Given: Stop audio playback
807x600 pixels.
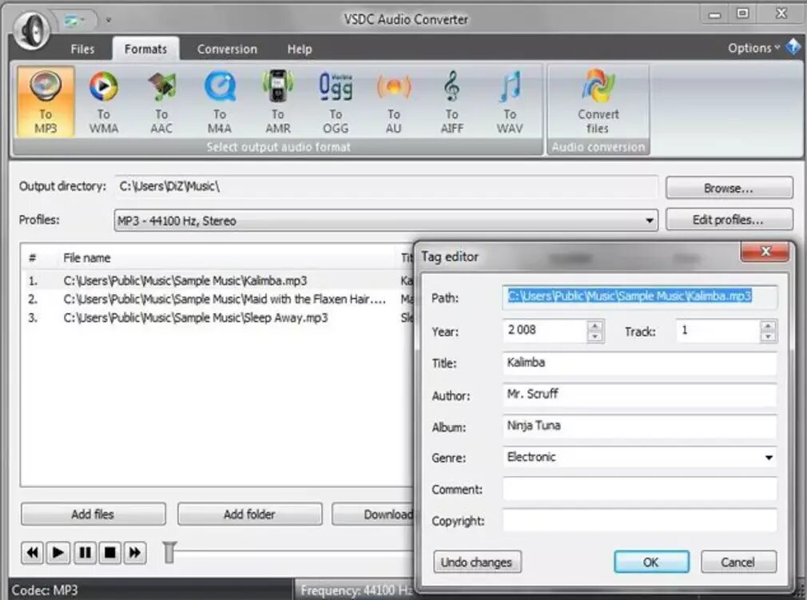Looking at the screenshot, I should tap(109, 553).
